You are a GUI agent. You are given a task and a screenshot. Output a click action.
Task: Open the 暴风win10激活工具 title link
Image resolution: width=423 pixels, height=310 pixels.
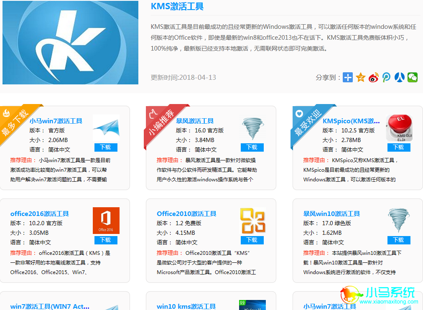(331, 214)
